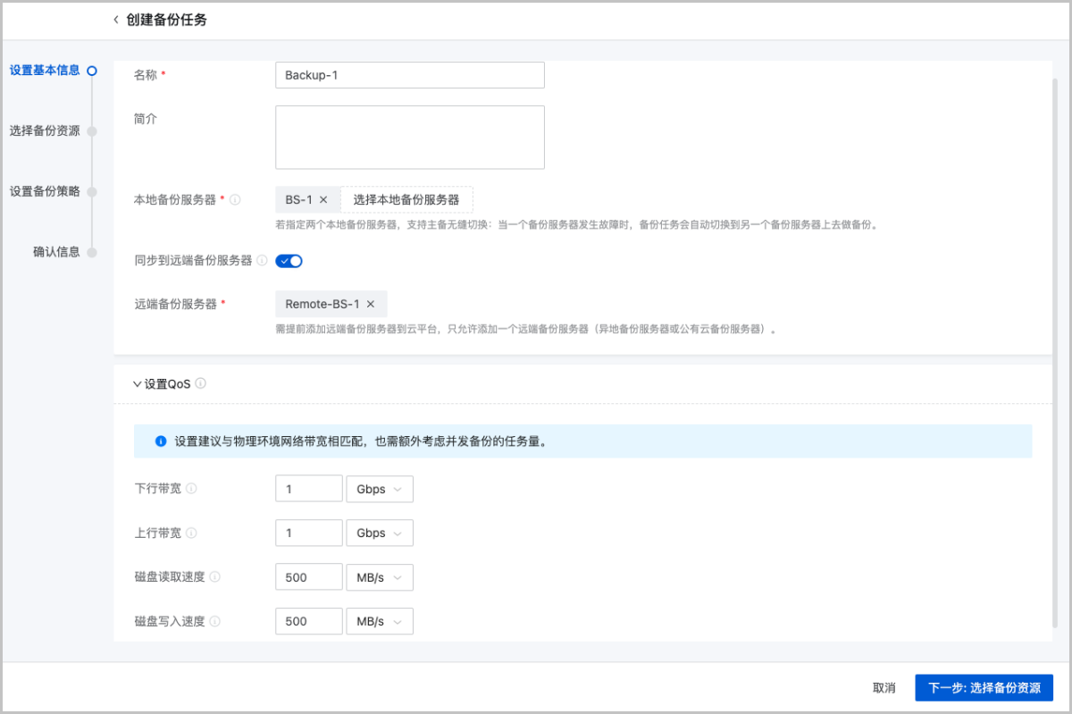Go to 设置备份策略 step in sidebar
Screen dimensions: 1072x714
(x=45, y=191)
